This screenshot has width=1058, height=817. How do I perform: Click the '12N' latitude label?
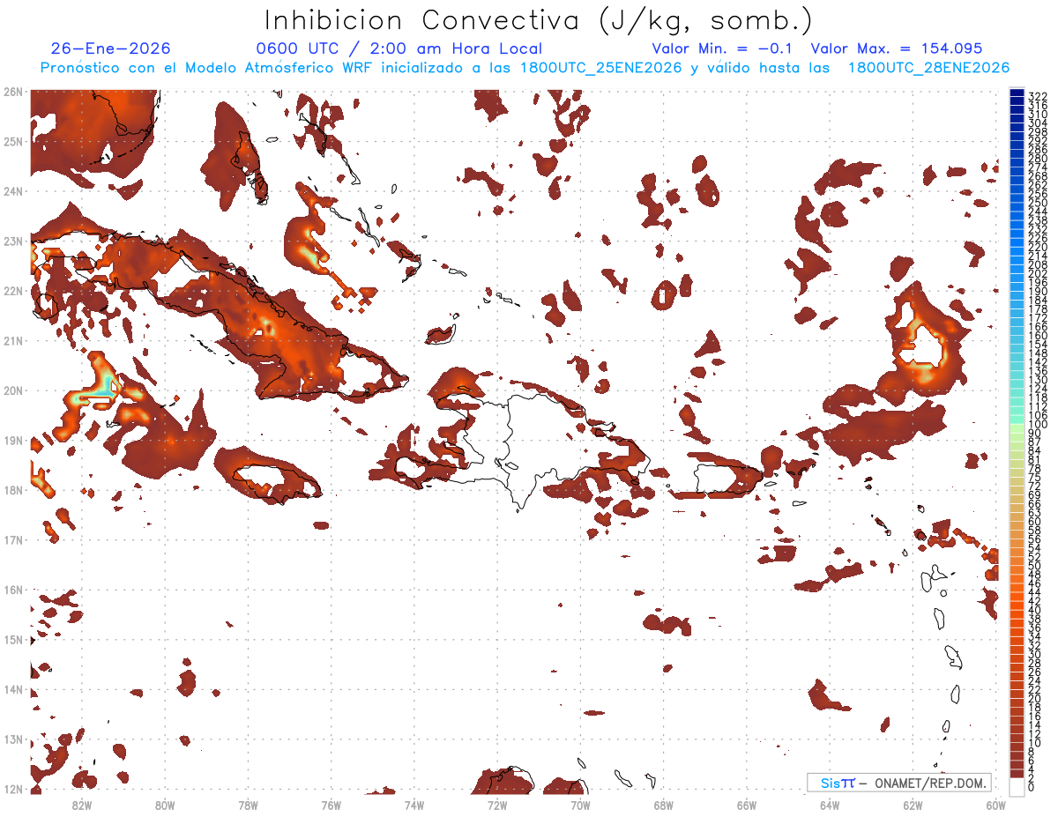click(13, 789)
